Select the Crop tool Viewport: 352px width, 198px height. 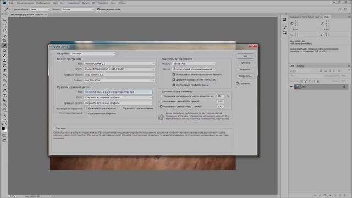4,40
